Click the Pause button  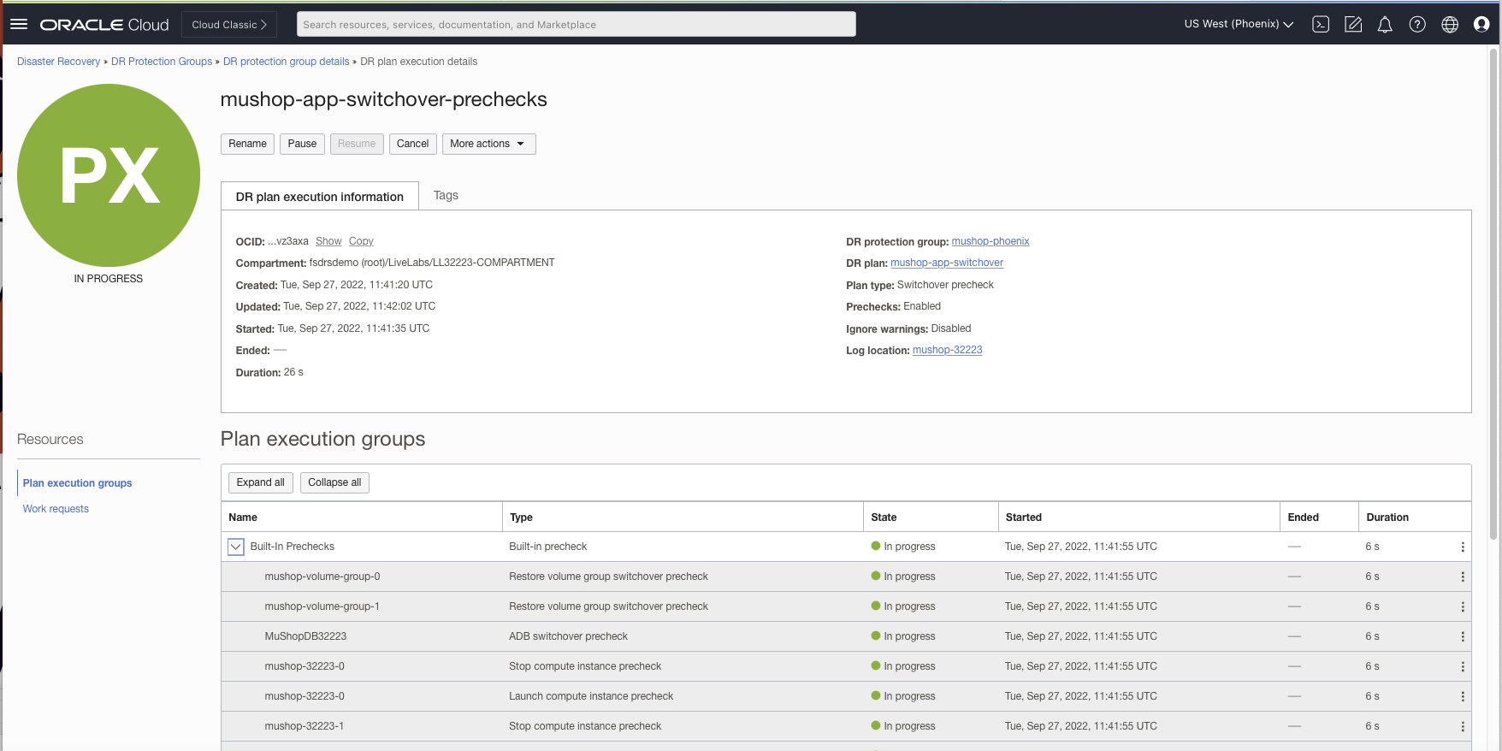pyautogui.click(x=302, y=144)
